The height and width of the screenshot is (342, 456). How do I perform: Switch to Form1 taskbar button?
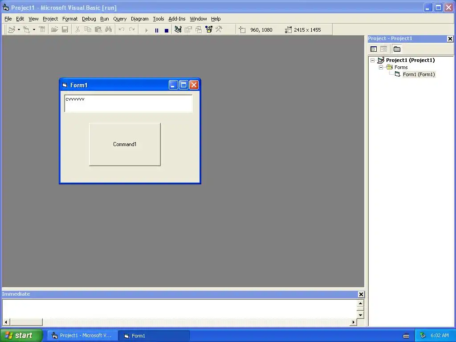coord(154,336)
